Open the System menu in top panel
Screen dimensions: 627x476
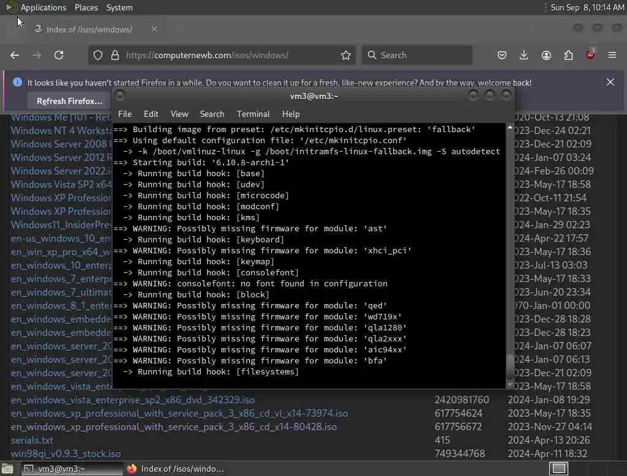(119, 7)
